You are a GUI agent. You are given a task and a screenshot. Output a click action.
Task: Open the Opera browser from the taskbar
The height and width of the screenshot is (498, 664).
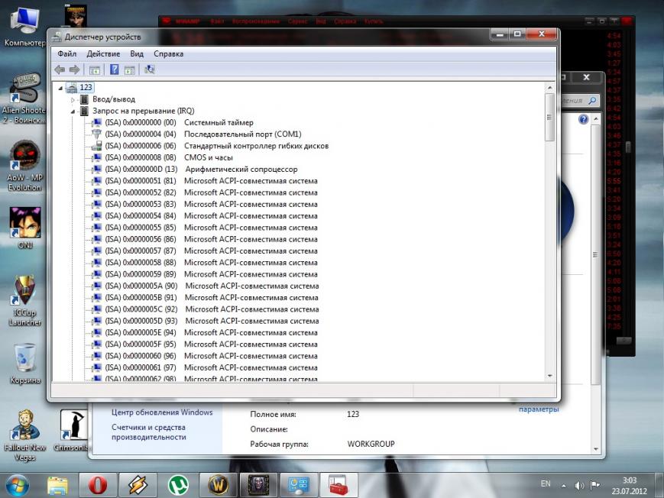pyautogui.click(x=98, y=484)
